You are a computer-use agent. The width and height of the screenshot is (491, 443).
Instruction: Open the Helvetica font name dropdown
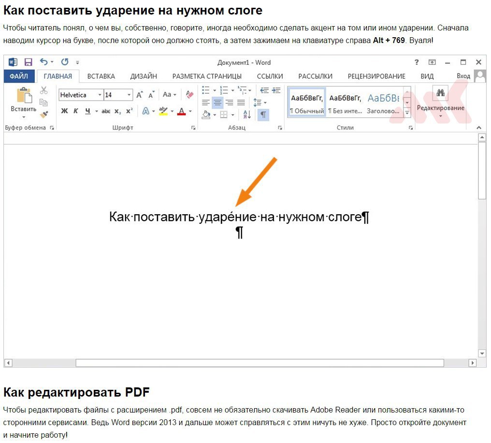point(100,95)
